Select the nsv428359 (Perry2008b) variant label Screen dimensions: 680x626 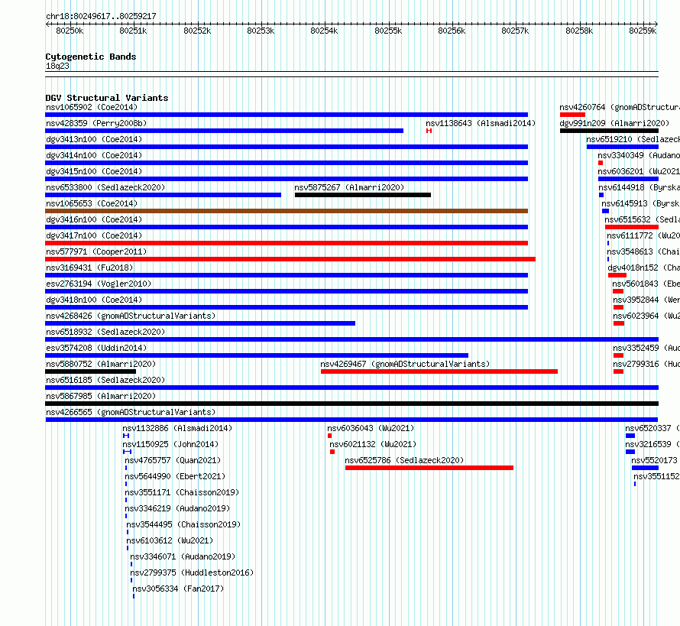[x=96, y=123]
